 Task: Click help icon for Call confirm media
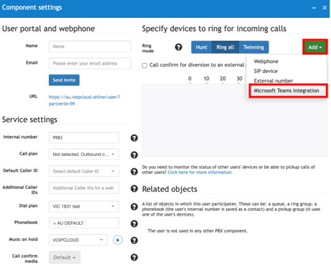click(x=134, y=257)
